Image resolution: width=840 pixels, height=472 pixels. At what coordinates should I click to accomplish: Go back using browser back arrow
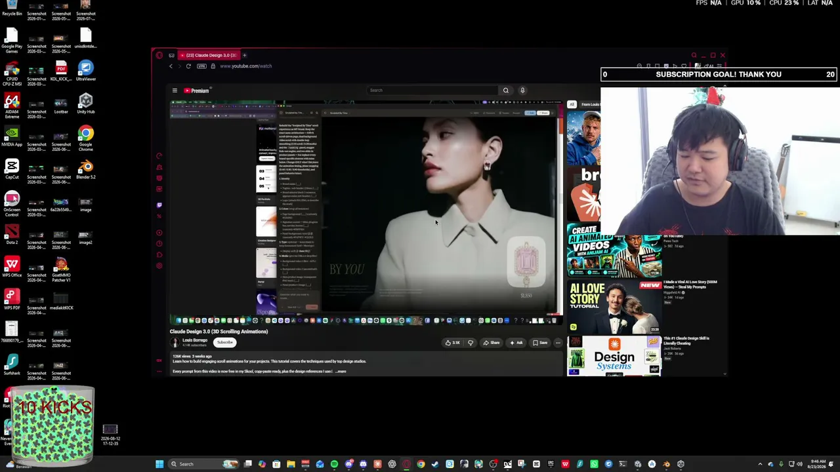[x=171, y=66]
